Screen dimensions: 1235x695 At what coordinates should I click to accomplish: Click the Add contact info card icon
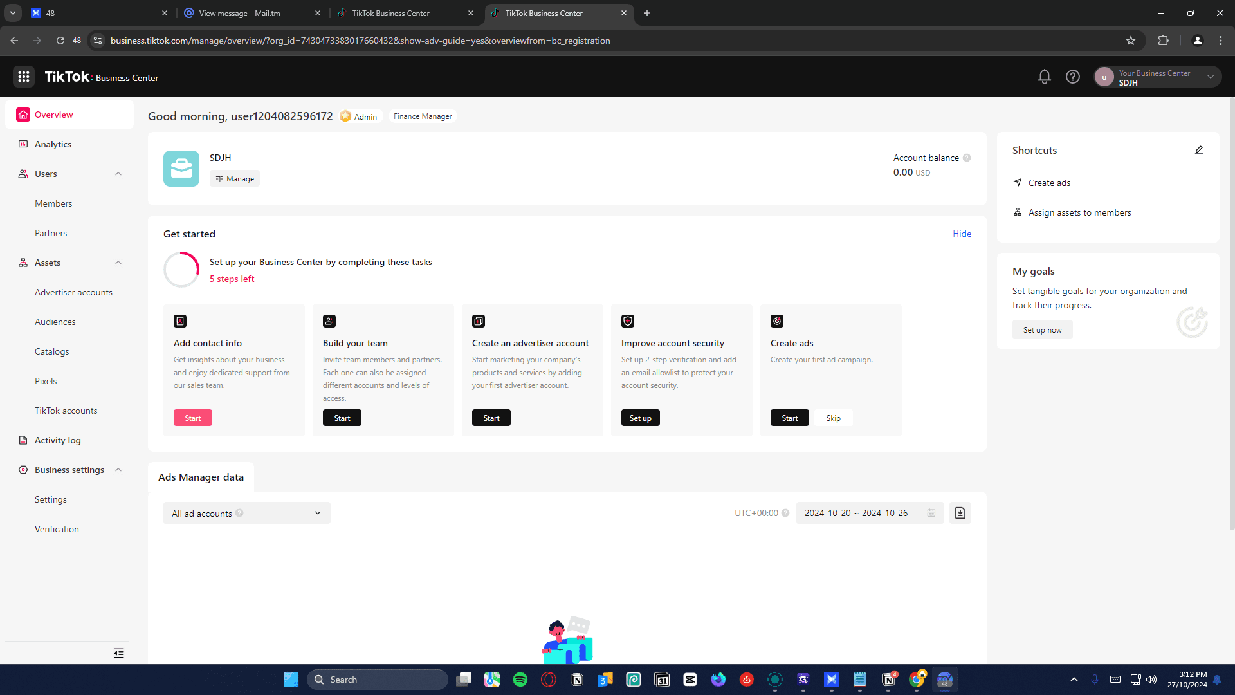coord(180,321)
